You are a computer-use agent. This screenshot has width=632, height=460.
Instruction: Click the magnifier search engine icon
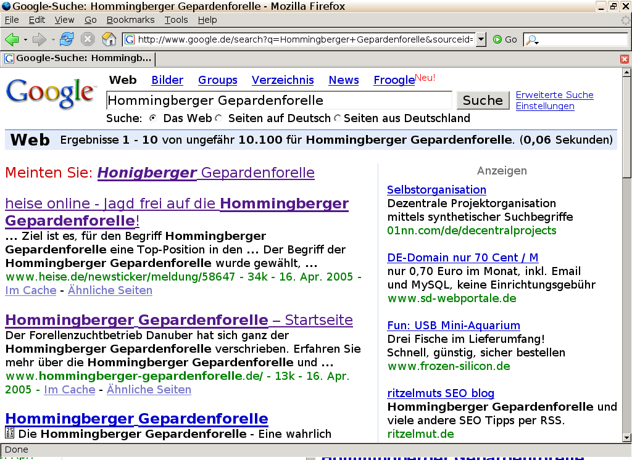[532, 39]
